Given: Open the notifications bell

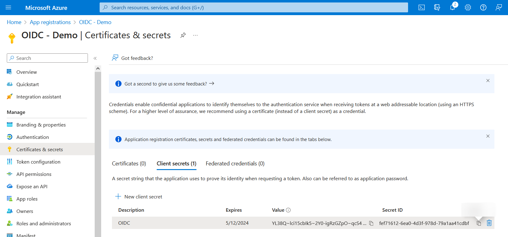Looking at the screenshot, I should coord(452,8).
